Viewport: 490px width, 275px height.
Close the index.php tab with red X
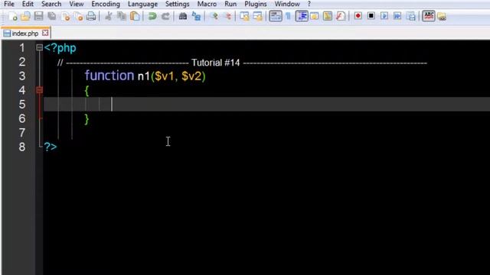45,33
